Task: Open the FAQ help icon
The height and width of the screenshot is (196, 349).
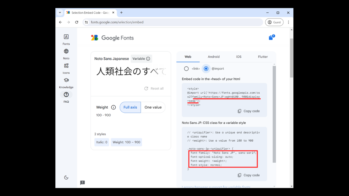Action: click(66, 95)
